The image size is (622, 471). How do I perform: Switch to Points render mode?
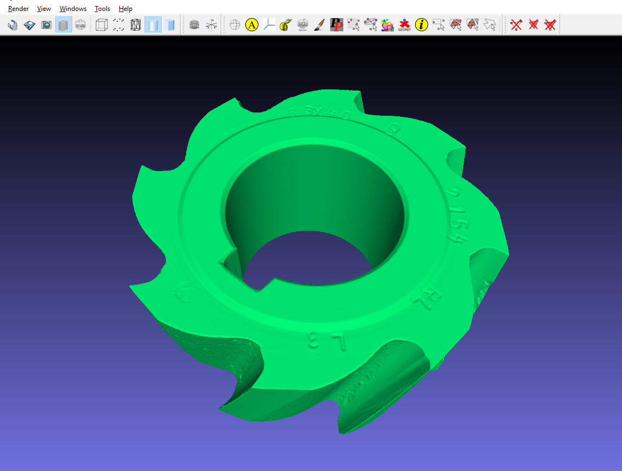[118, 25]
